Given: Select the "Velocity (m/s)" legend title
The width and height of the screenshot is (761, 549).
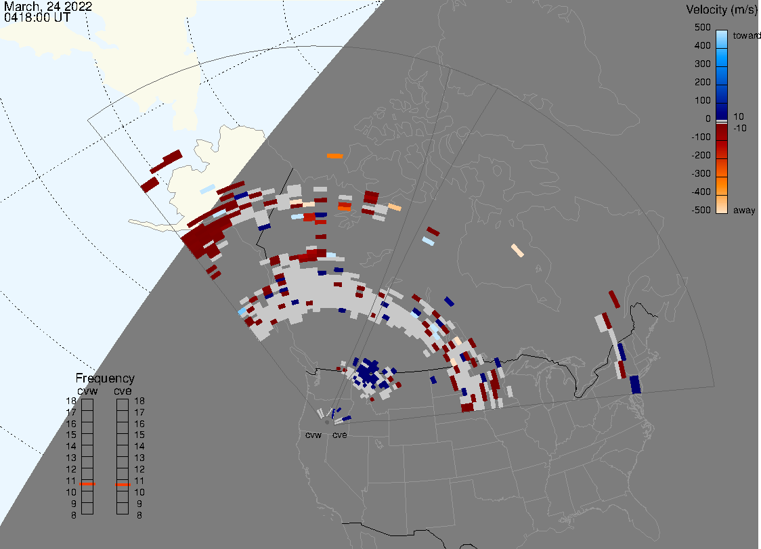Looking at the screenshot, I should coord(720,9).
